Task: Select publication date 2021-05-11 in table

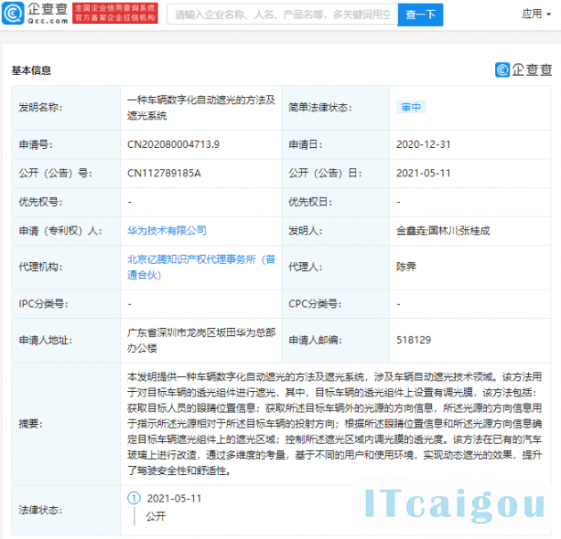Action: (423, 173)
